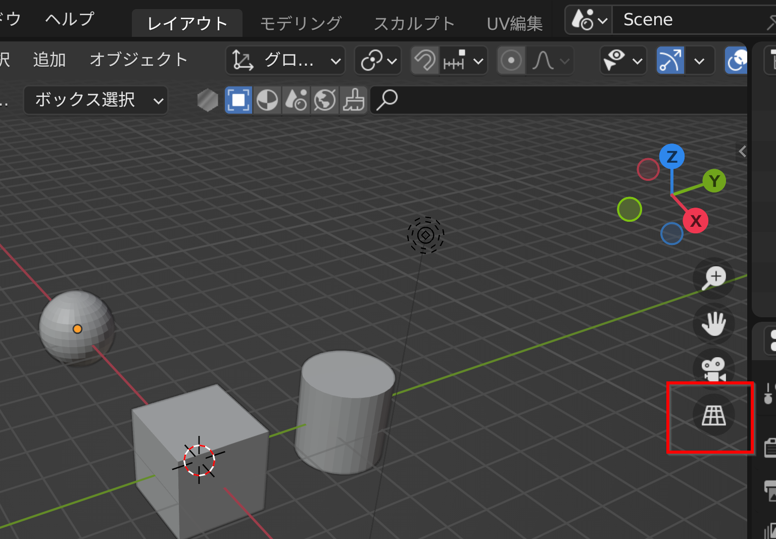Toggle the overlays button after the gizmo arrow
776x539 pixels.
[x=736, y=61]
